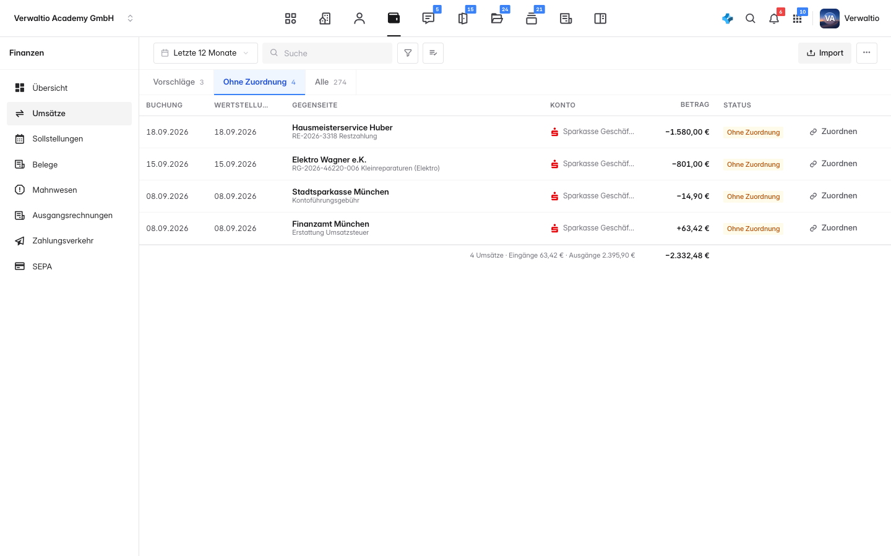Open the Letzte 12 Monate date range dropdown
Screen dimensions: 891x556
(x=205, y=53)
